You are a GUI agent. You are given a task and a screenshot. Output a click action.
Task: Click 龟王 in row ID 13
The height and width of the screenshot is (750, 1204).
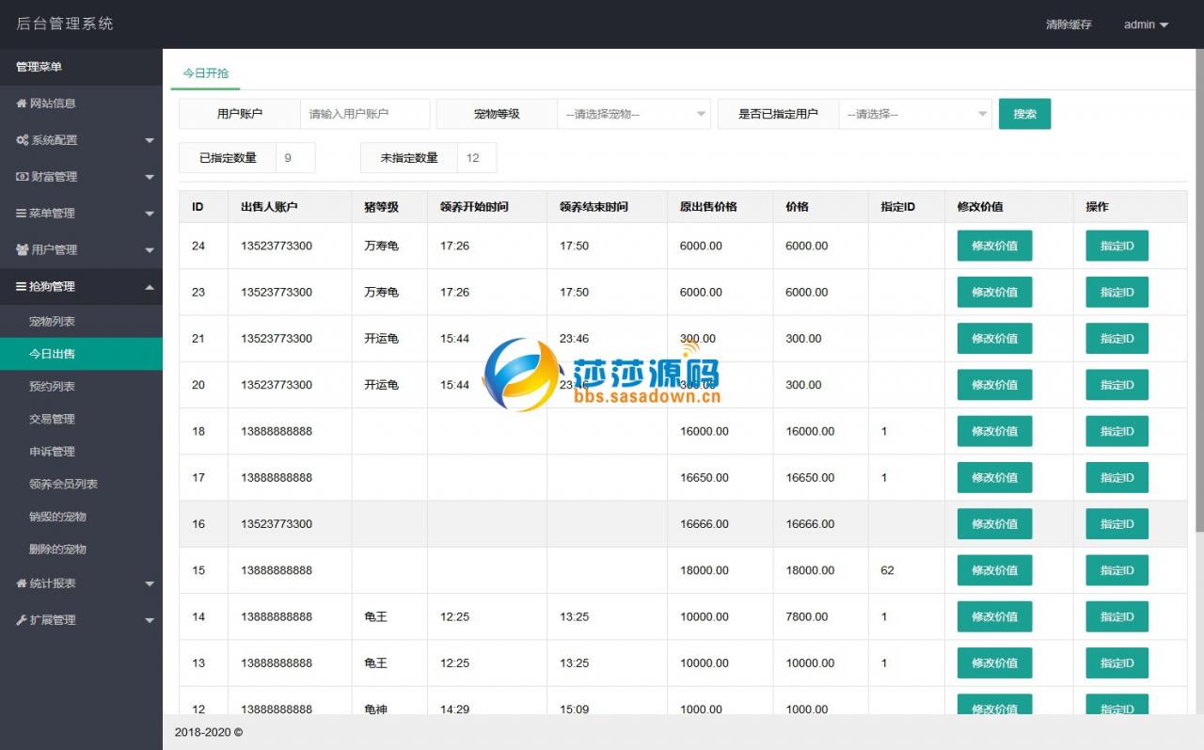375,662
